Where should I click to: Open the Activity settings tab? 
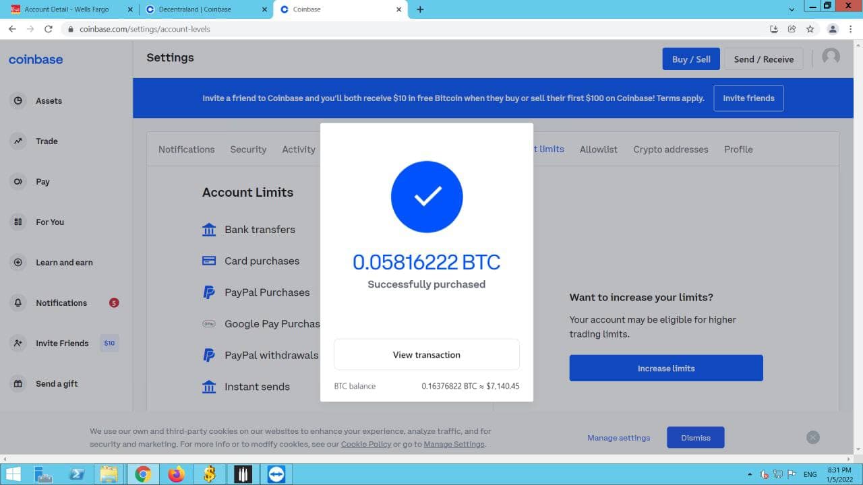tap(299, 150)
